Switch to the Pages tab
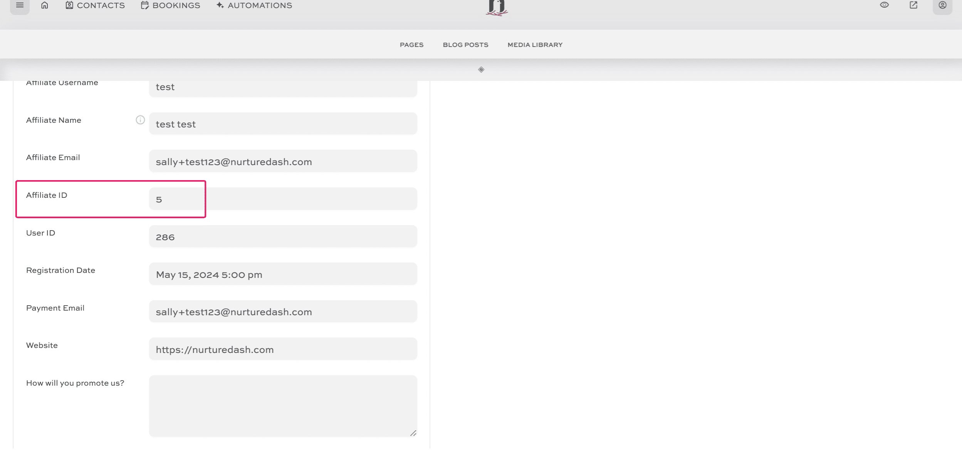Screen dimensions: 962x468 pyautogui.click(x=411, y=45)
